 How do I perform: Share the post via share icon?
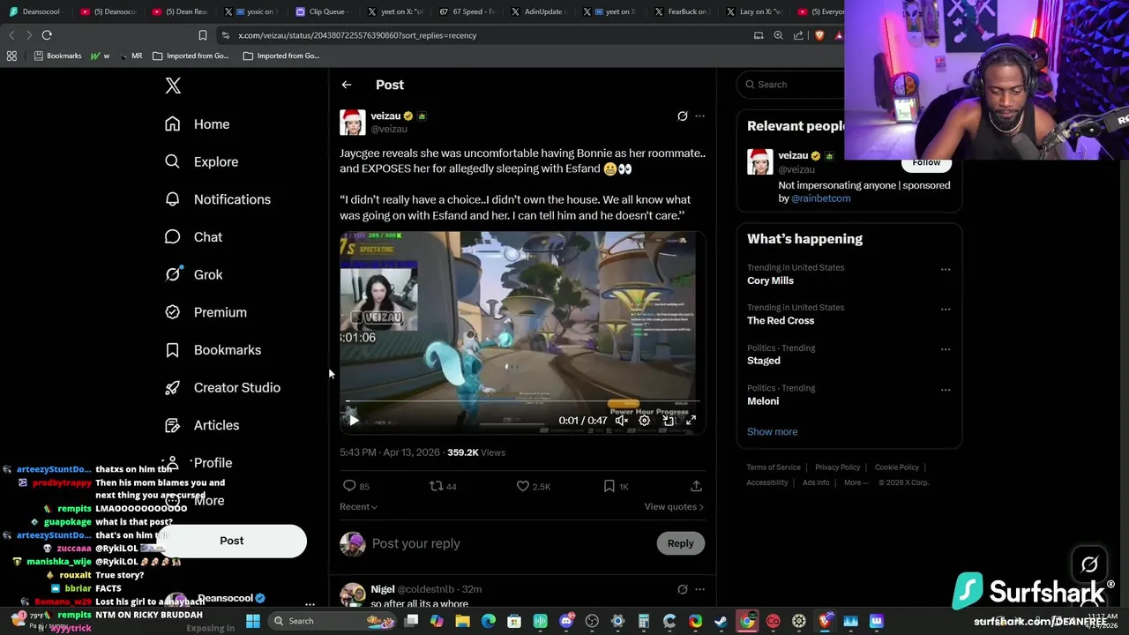[x=696, y=486]
